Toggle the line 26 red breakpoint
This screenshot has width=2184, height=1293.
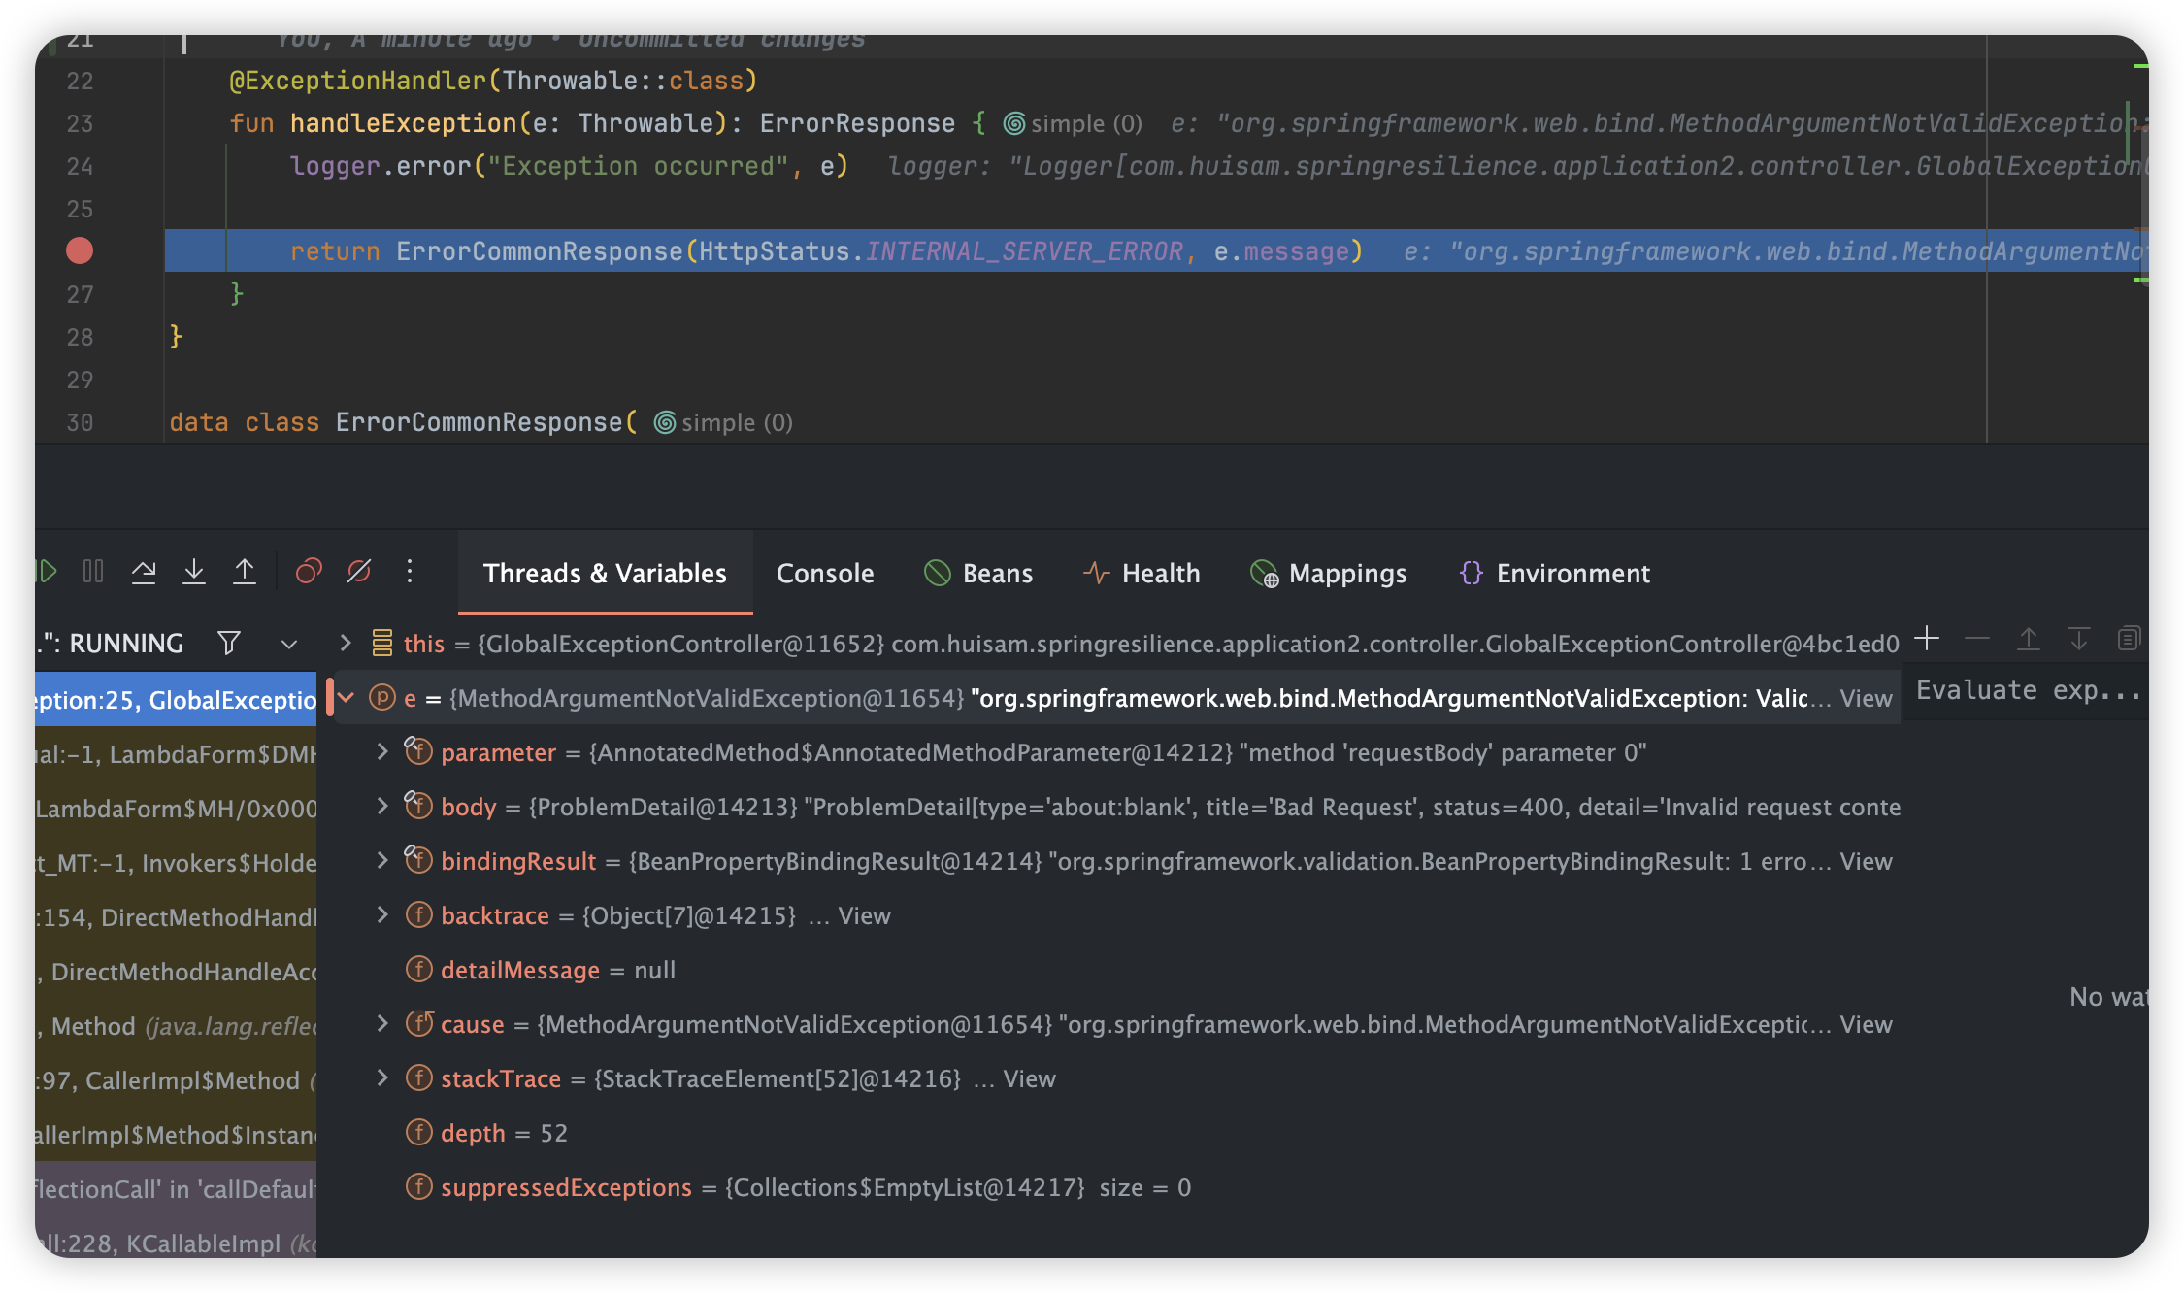80,250
